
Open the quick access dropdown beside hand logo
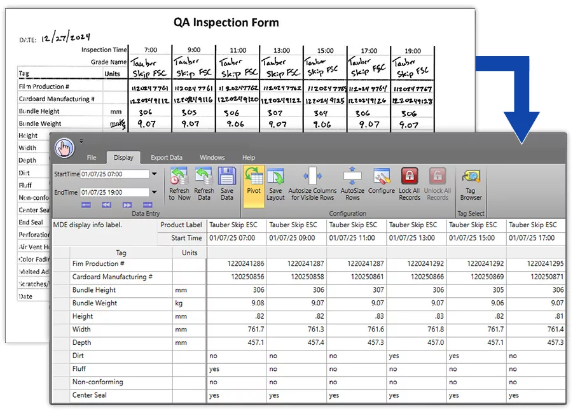click(81, 141)
